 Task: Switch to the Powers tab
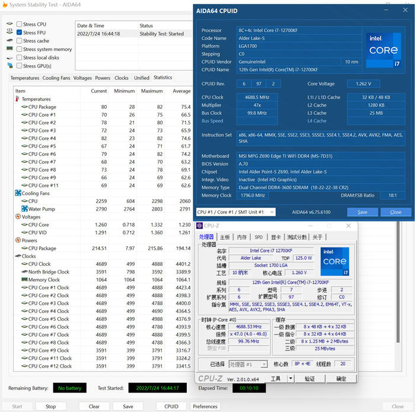103,78
